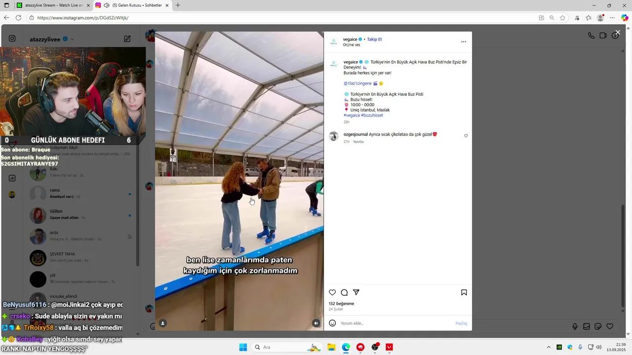Open the #vegaice hashtag
This screenshot has width=632, height=355.
(352, 115)
